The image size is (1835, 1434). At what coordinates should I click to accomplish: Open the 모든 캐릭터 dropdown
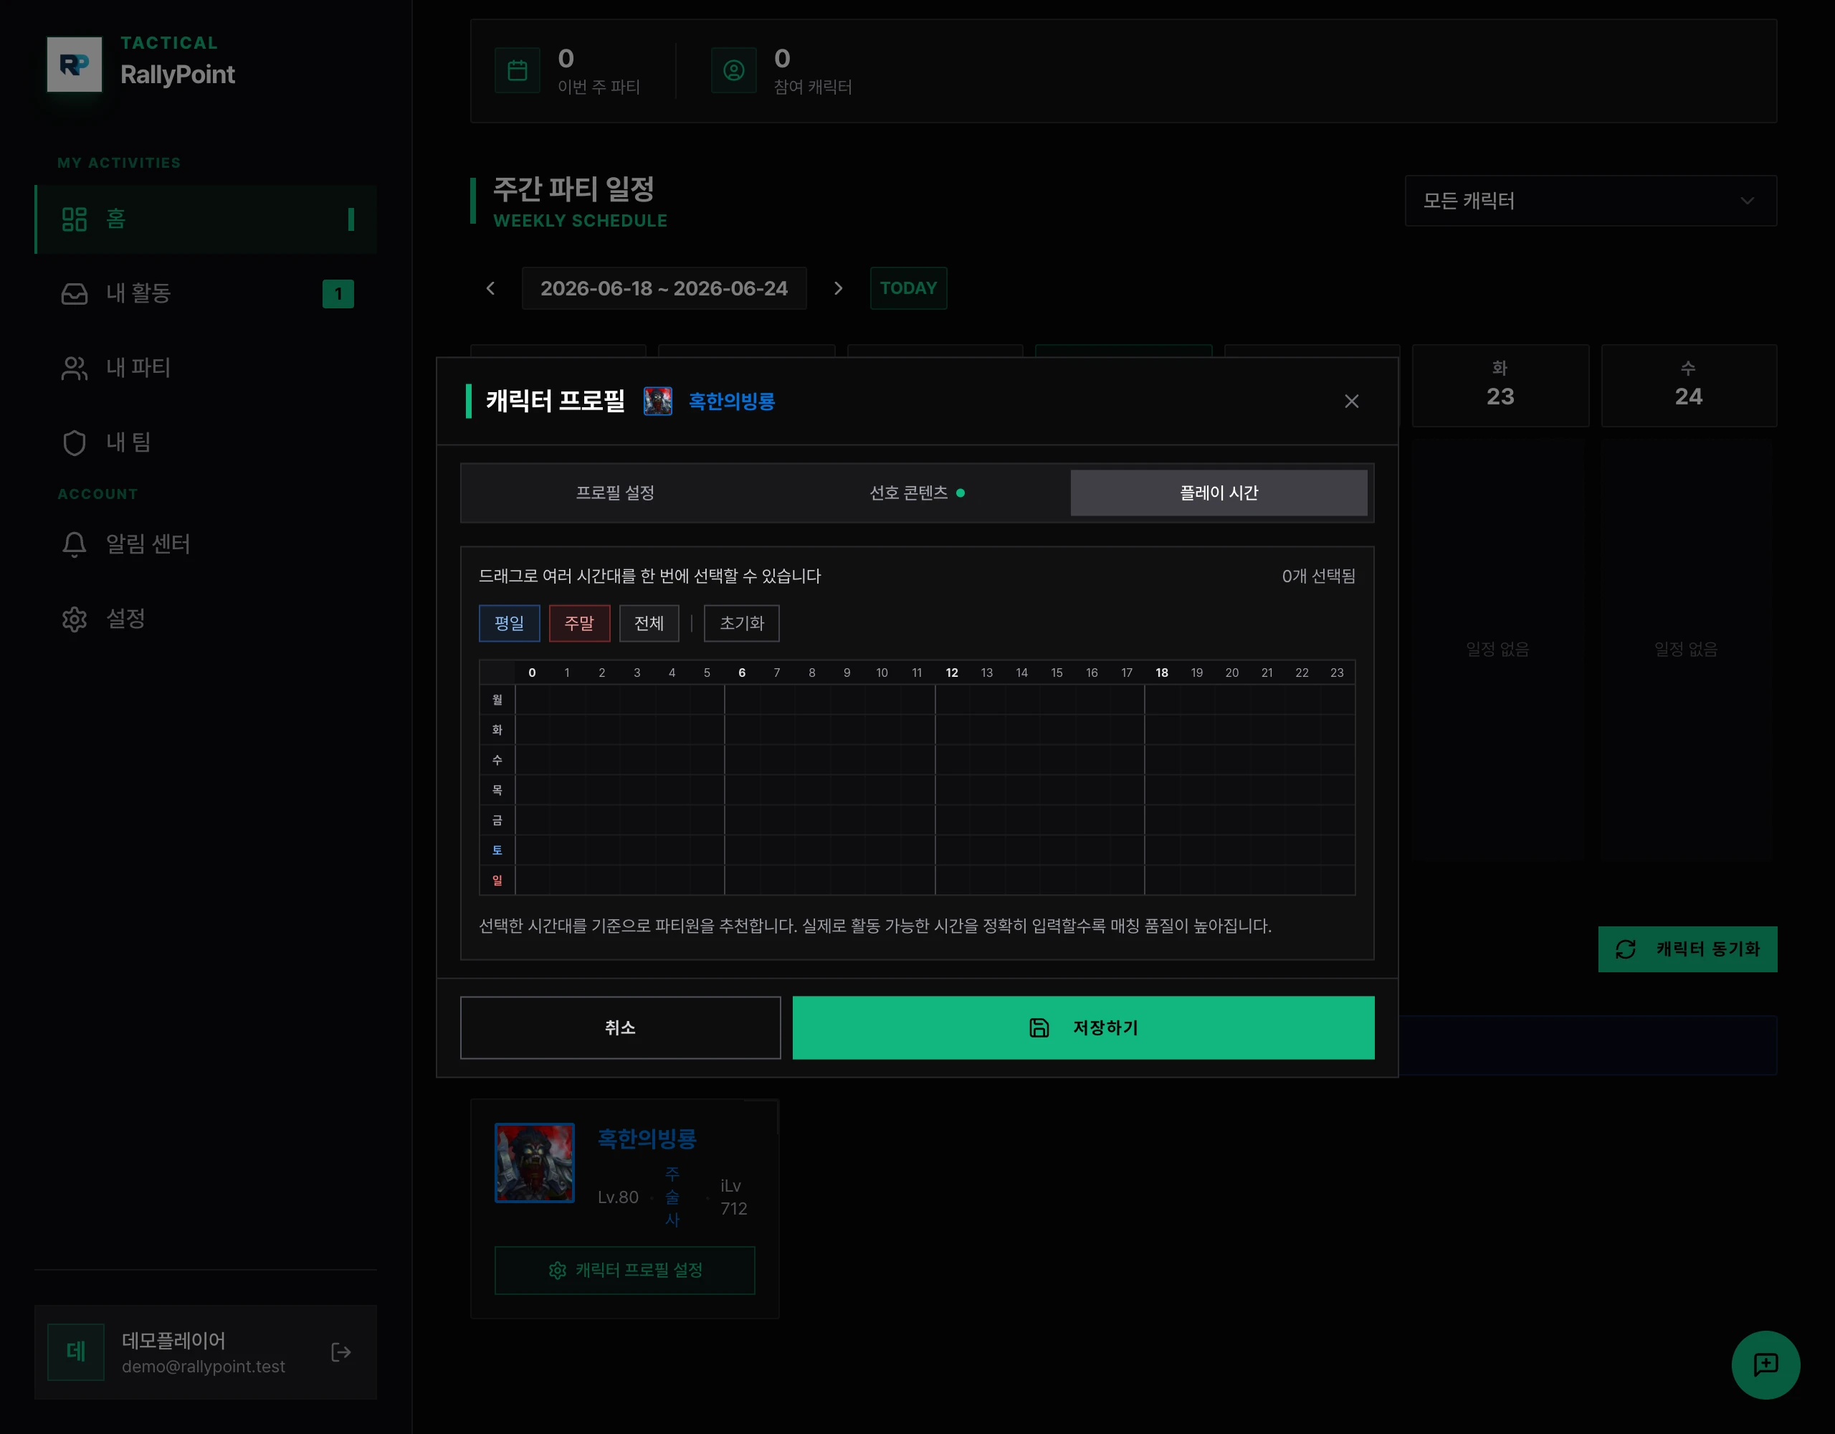(x=1591, y=201)
